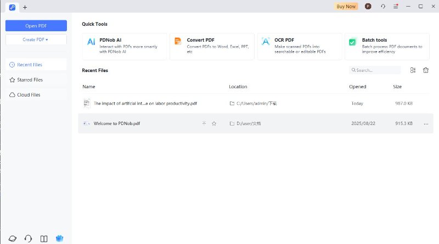The height and width of the screenshot is (244, 439).
Task: Open the book icon in bottom sidebar
Action: [44, 239]
